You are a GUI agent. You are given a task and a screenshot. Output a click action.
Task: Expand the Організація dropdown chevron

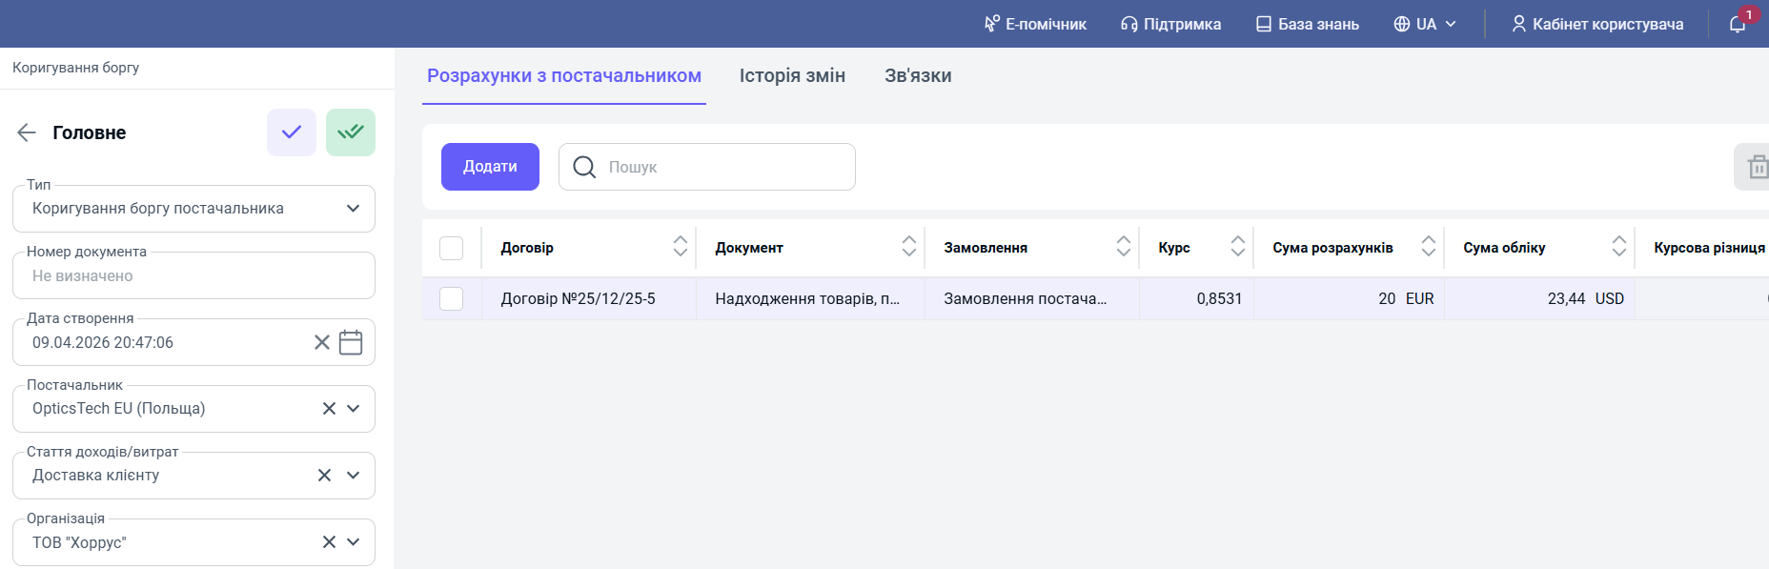pyautogui.click(x=353, y=542)
